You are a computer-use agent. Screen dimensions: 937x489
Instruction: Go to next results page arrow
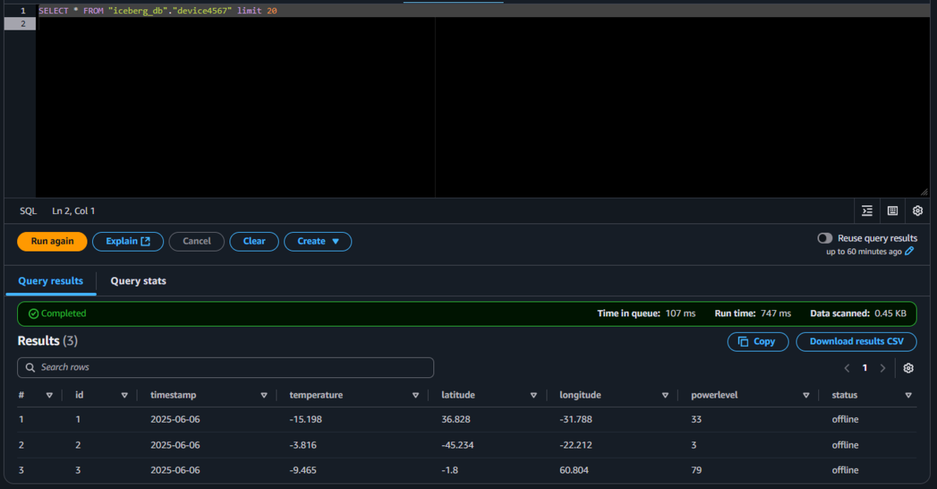coord(883,368)
